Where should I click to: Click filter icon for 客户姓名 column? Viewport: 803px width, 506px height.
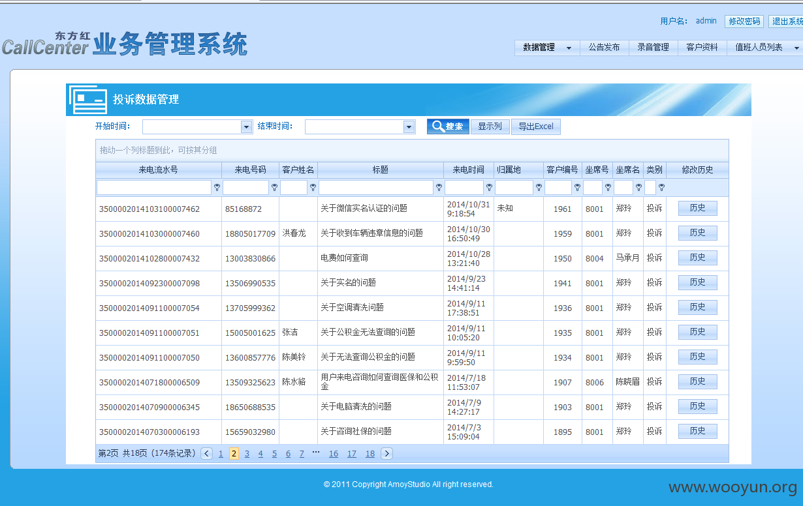click(313, 188)
